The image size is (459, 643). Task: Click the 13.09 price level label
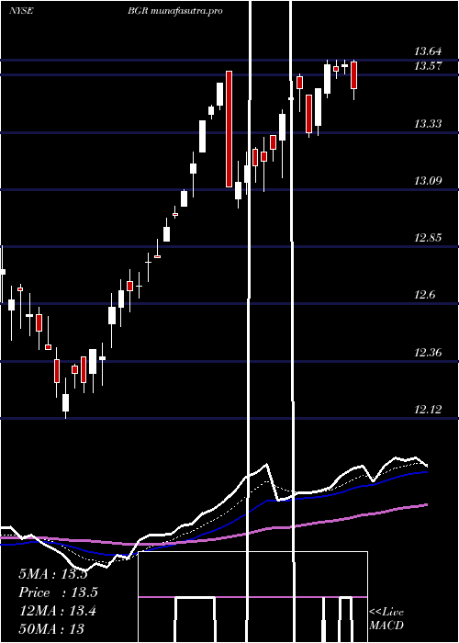click(428, 180)
